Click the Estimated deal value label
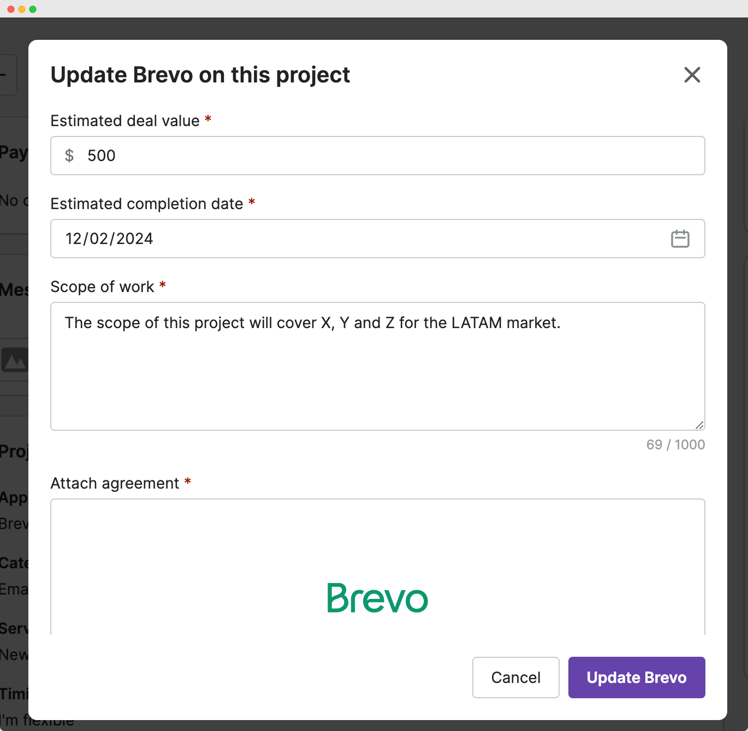Viewport: 748px width, 731px height. pos(125,121)
